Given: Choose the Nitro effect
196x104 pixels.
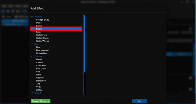Looking at the screenshot, I should (x=39, y=75).
